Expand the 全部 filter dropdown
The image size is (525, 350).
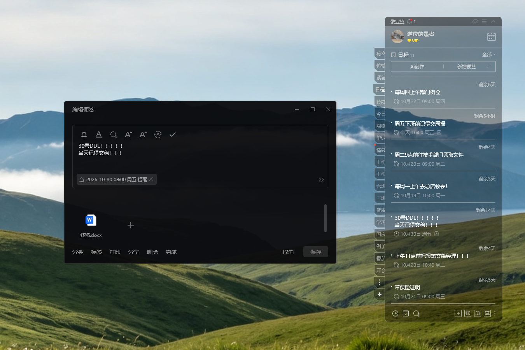click(489, 55)
